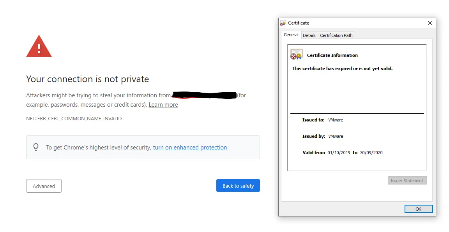Screen dimensions: 449x232
Task: Click the Issued by VMware field
Action: pyautogui.click(x=335, y=136)
